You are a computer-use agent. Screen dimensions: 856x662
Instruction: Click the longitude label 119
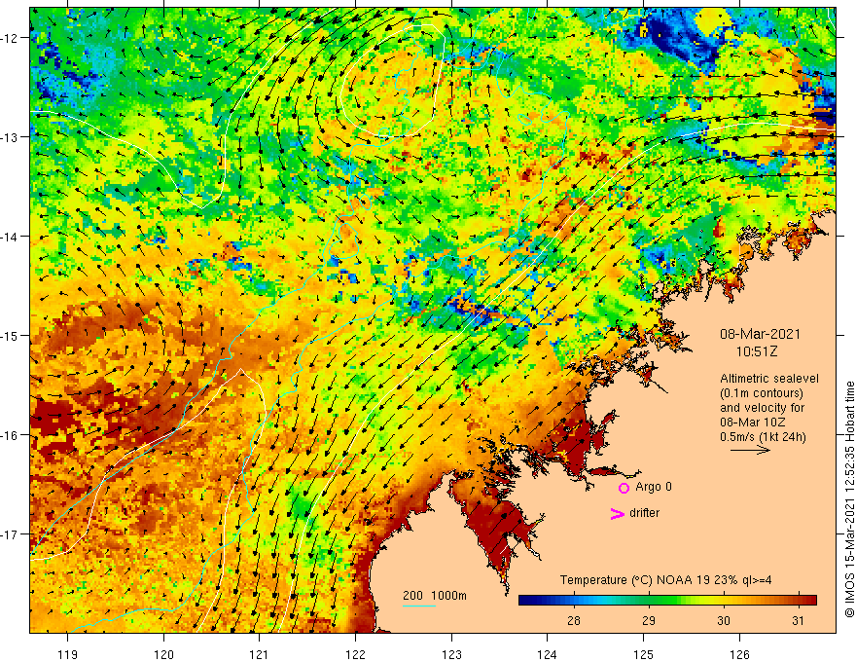(68, 654)
